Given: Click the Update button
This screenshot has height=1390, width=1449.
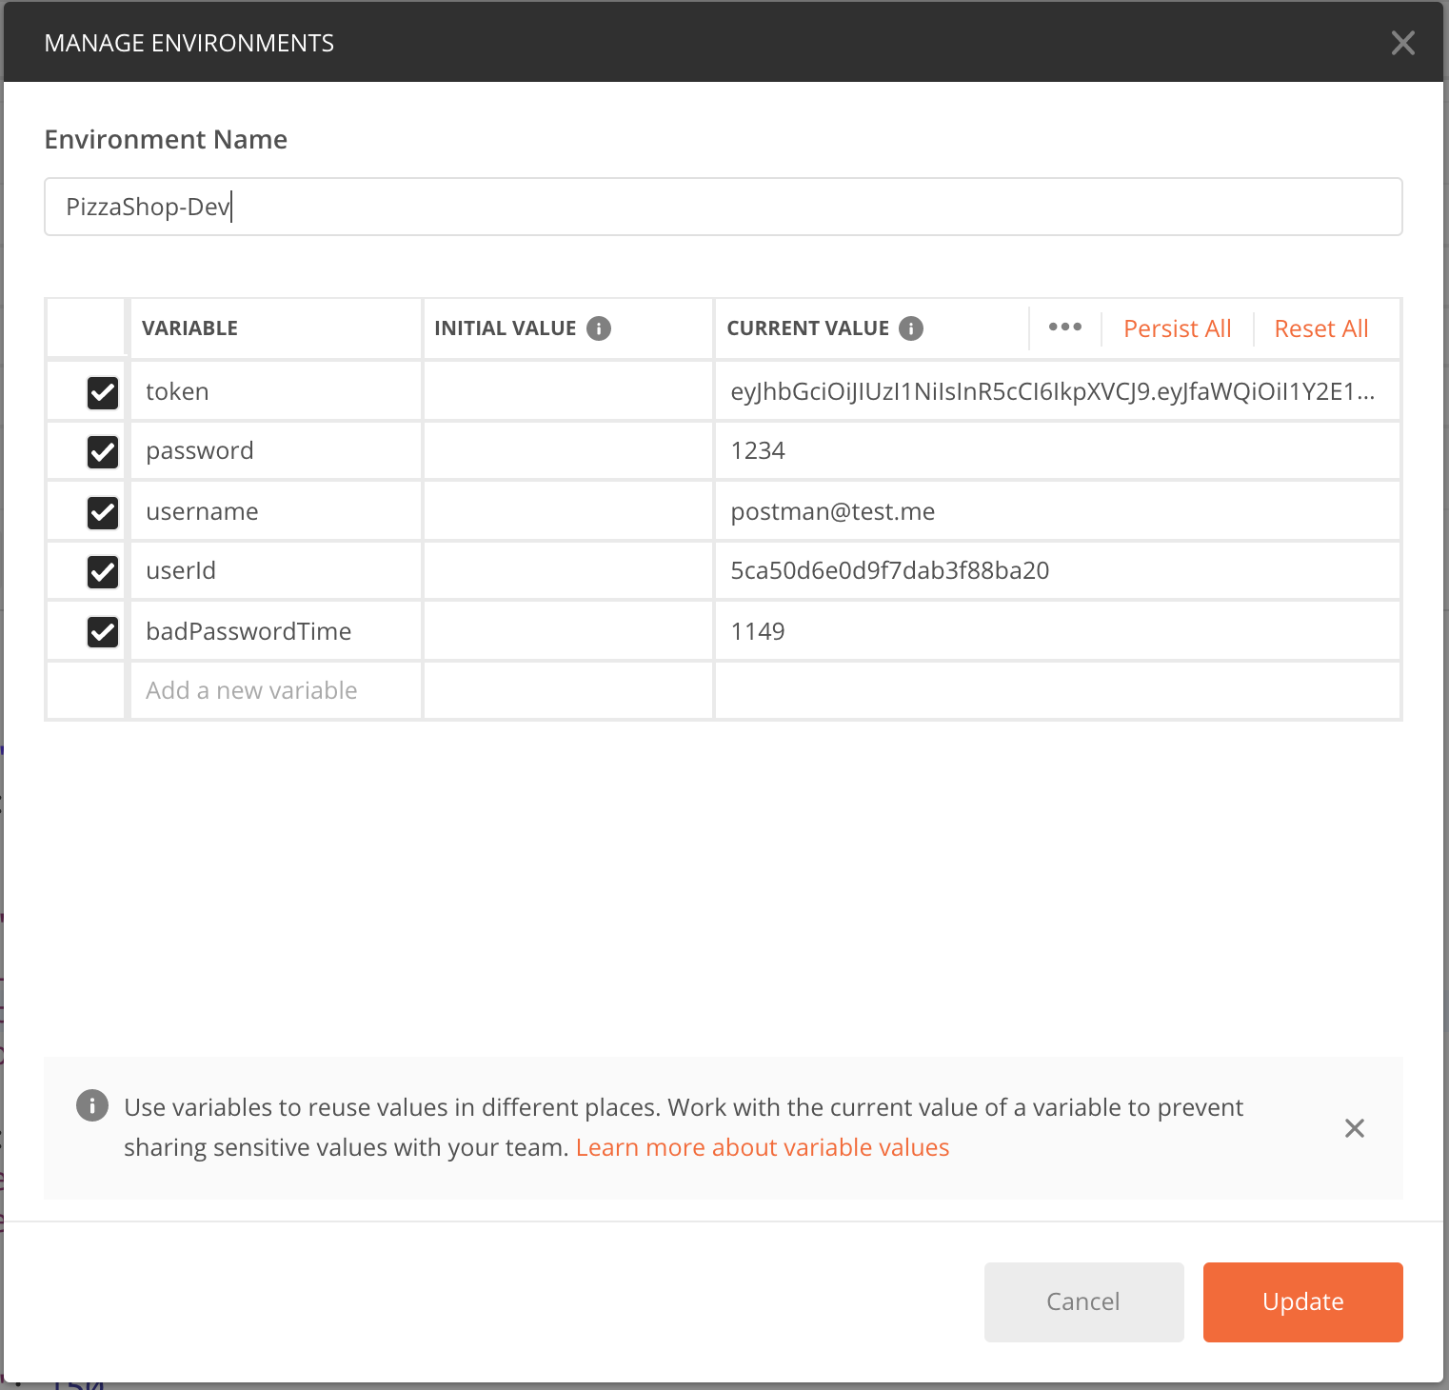Looking at the screenshot, I should pyautogui.click(x=1303, y=1301).
